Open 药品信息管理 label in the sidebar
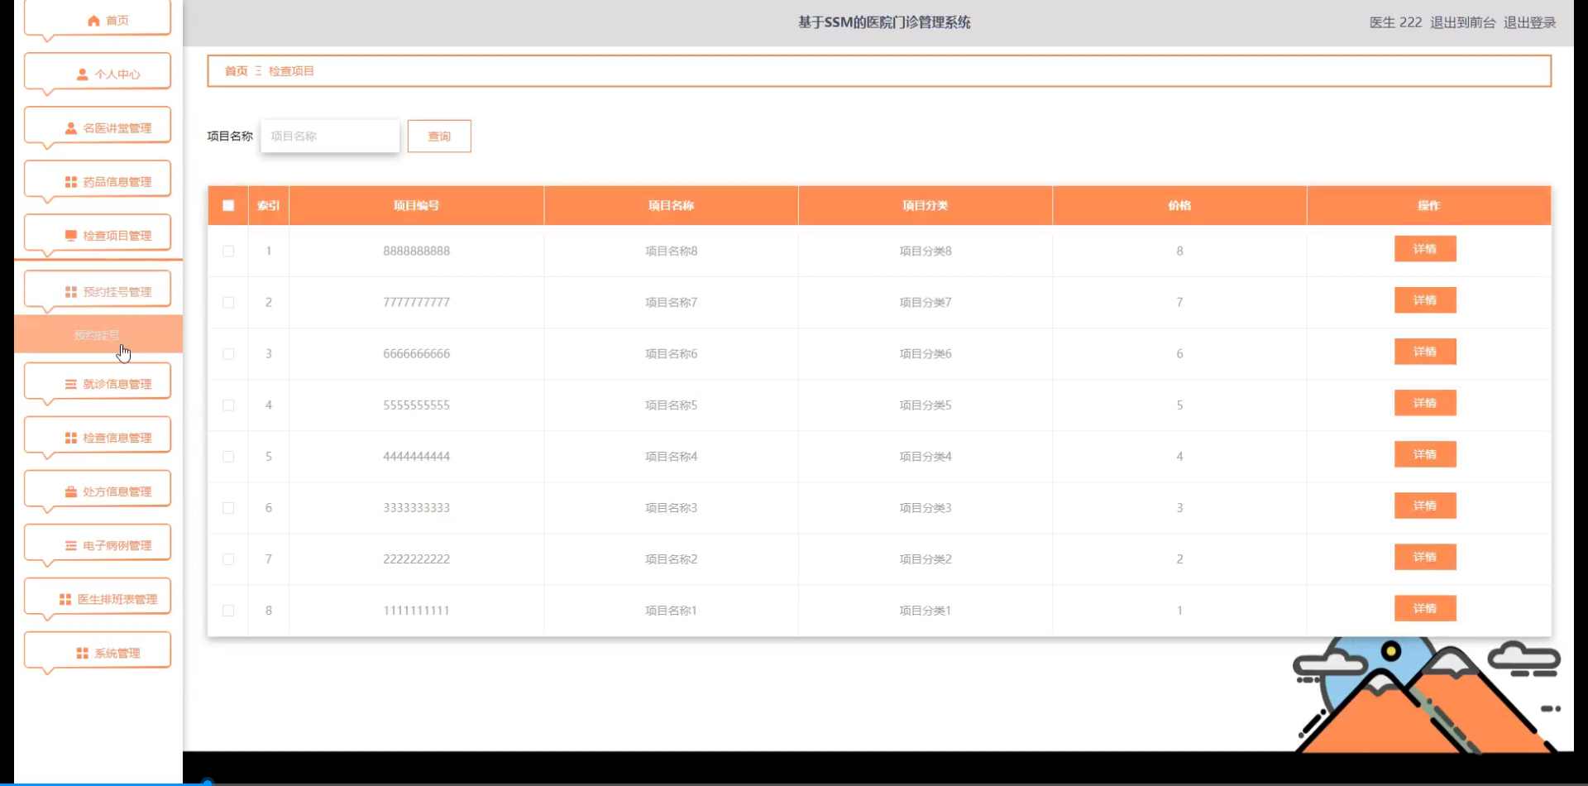 click(117, 182)
